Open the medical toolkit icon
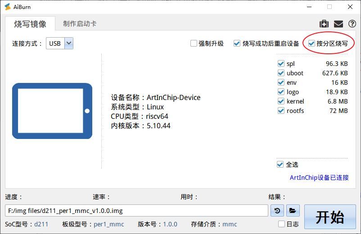 (x=324, y=24)
